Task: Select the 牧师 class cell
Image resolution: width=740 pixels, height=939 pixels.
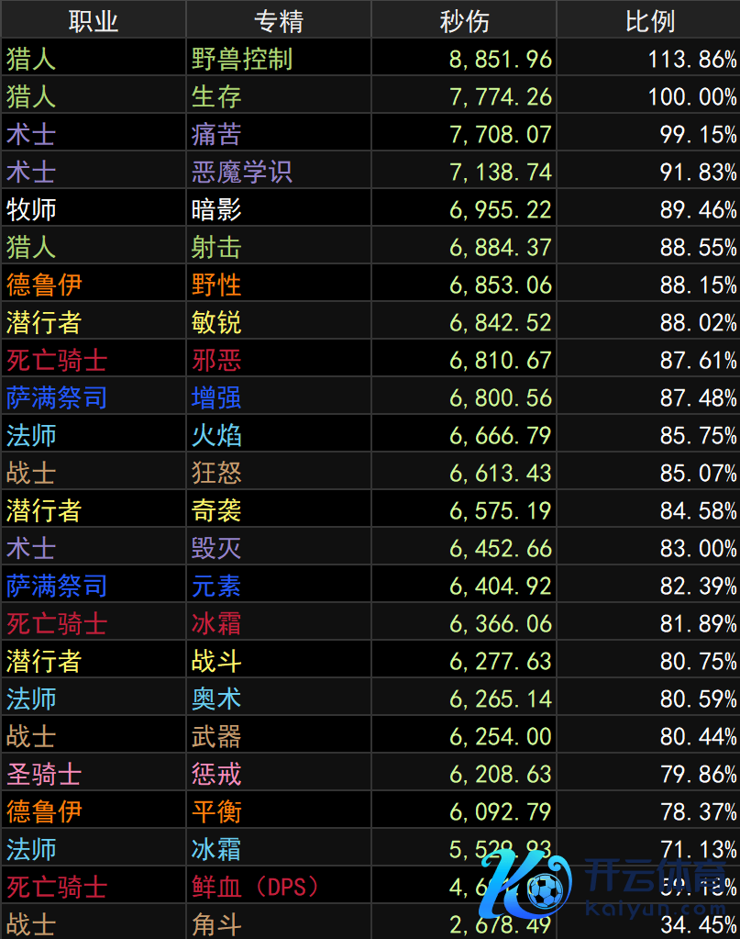Action: pos(32,209)
